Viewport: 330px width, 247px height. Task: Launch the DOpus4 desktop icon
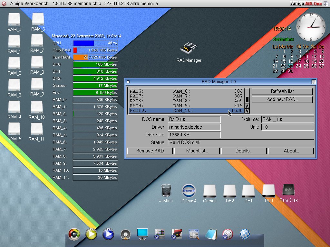[x=189, y=191]
